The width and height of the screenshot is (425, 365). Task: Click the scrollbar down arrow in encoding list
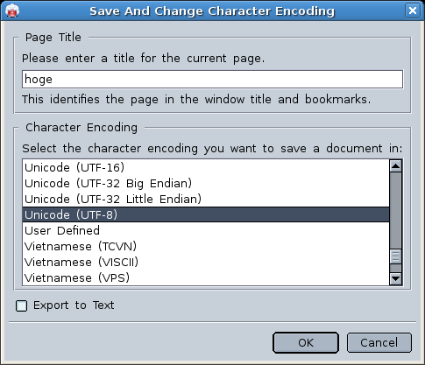(396, 278)
